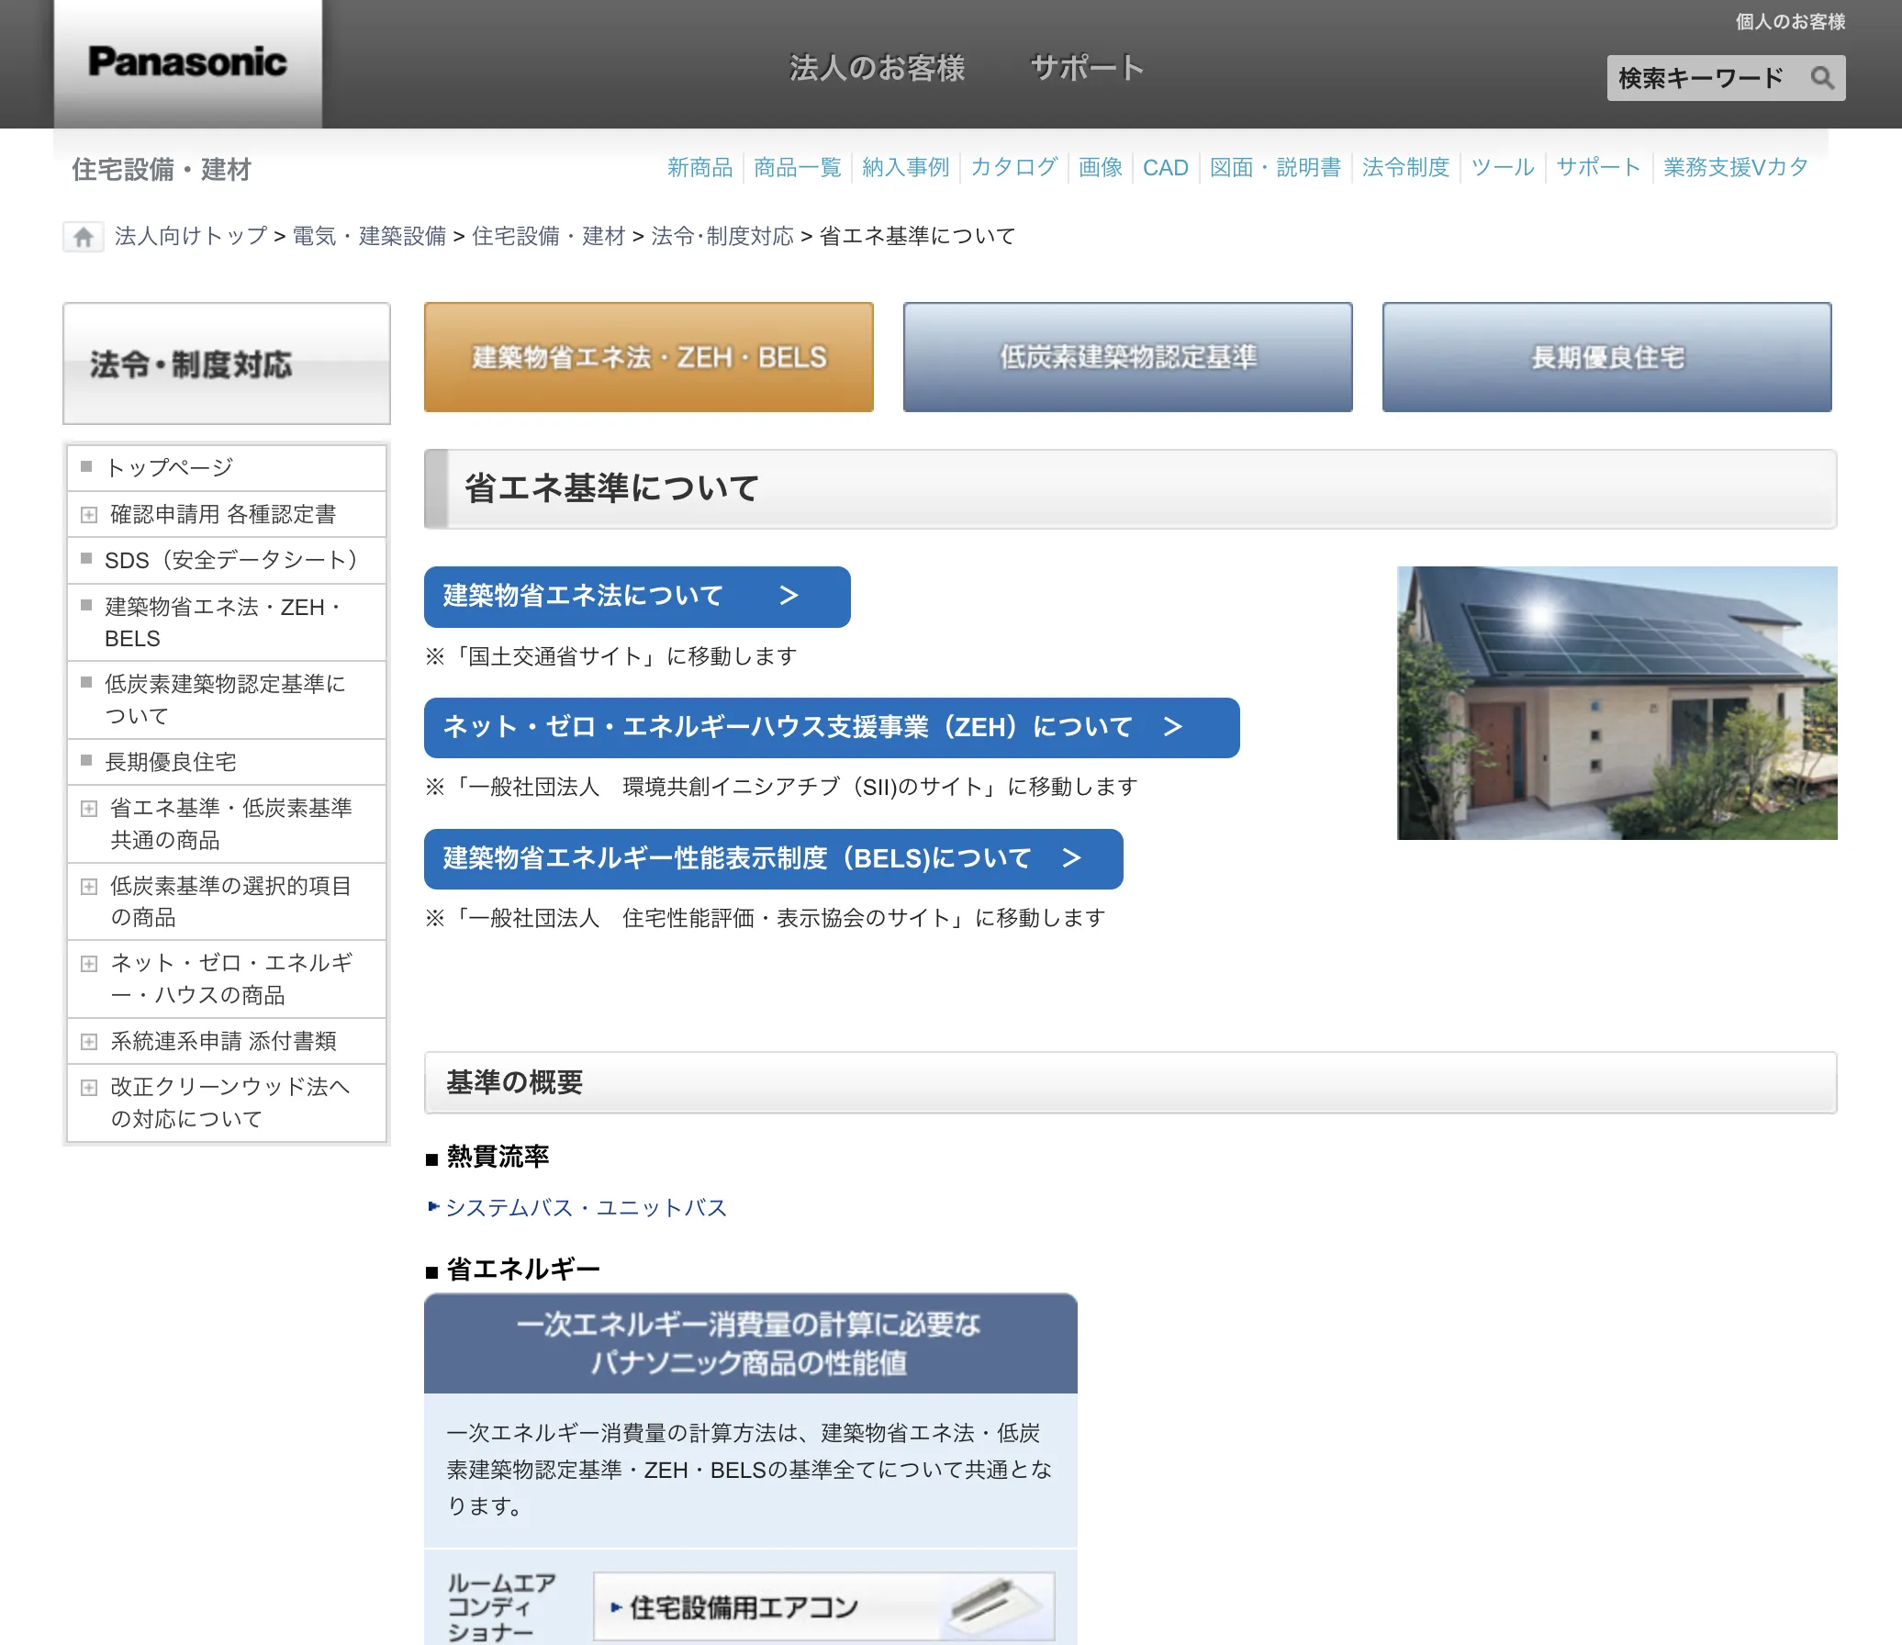
Task: Expand 低炭素基準の選択的項目の商品 plus icon
Action: point(89,887)
